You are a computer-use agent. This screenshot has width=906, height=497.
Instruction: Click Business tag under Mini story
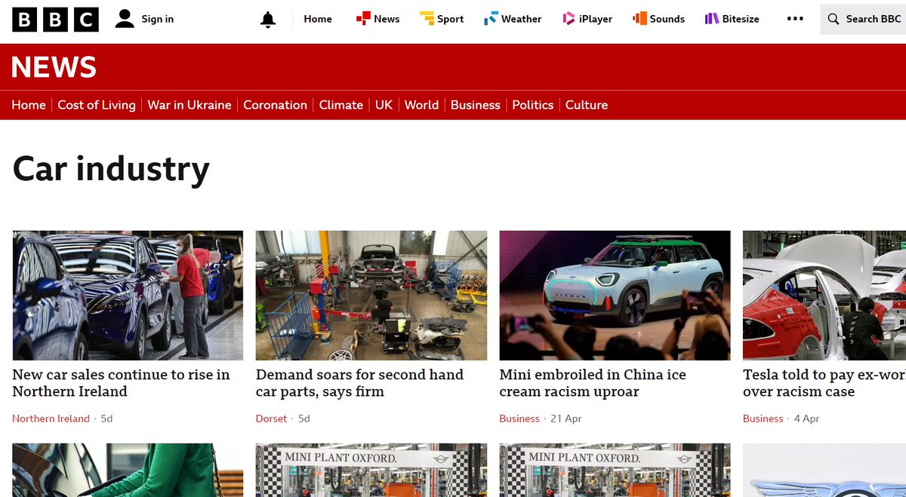coord(519,419)
